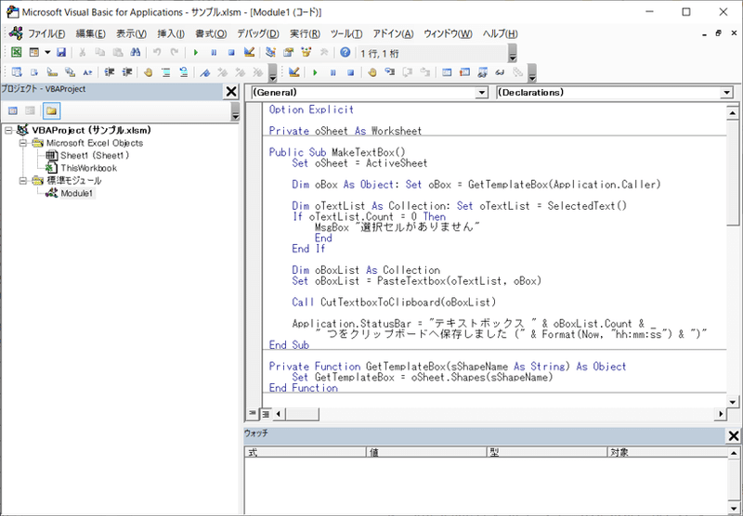Screen dimensions: 743x516
Task: Click the Uncomment Block icon
Action: point(184,72)
